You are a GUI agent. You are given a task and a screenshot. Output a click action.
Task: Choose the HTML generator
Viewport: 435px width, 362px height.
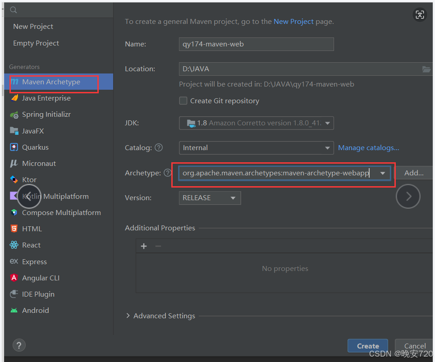click(x=32, y=229)
